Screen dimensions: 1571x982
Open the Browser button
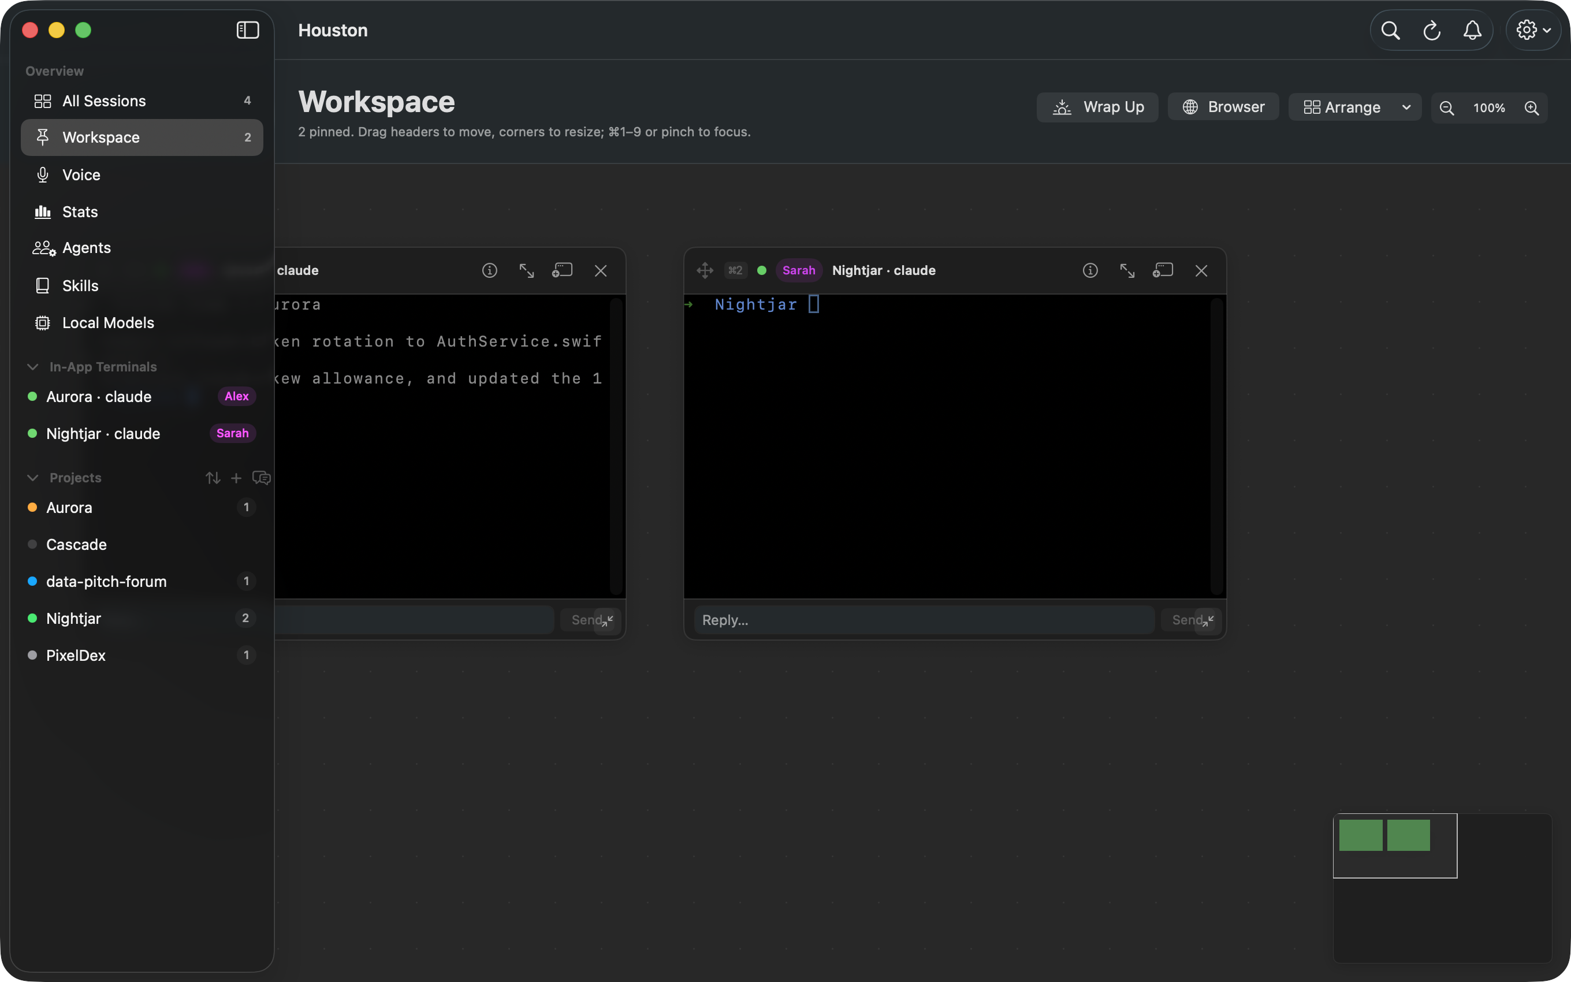[1223, 106]
